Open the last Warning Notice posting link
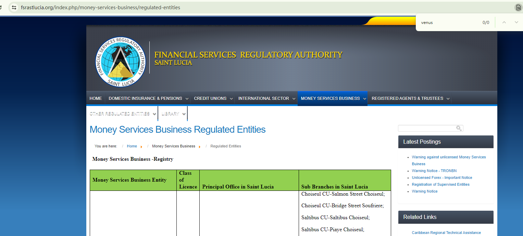Image resolution: width=523 pixels, height=236 pixels. click(424, 191)
